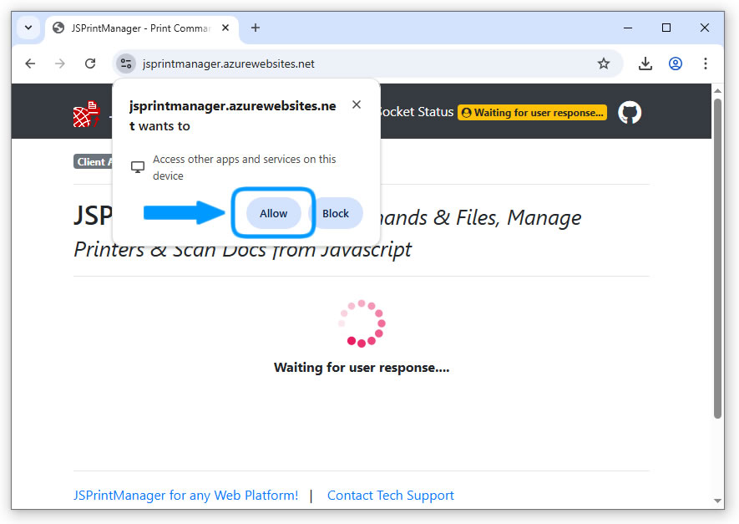Screen dimensions: 739x524
Task: Click the Waiting for user response badge
Action: [533, 113]
